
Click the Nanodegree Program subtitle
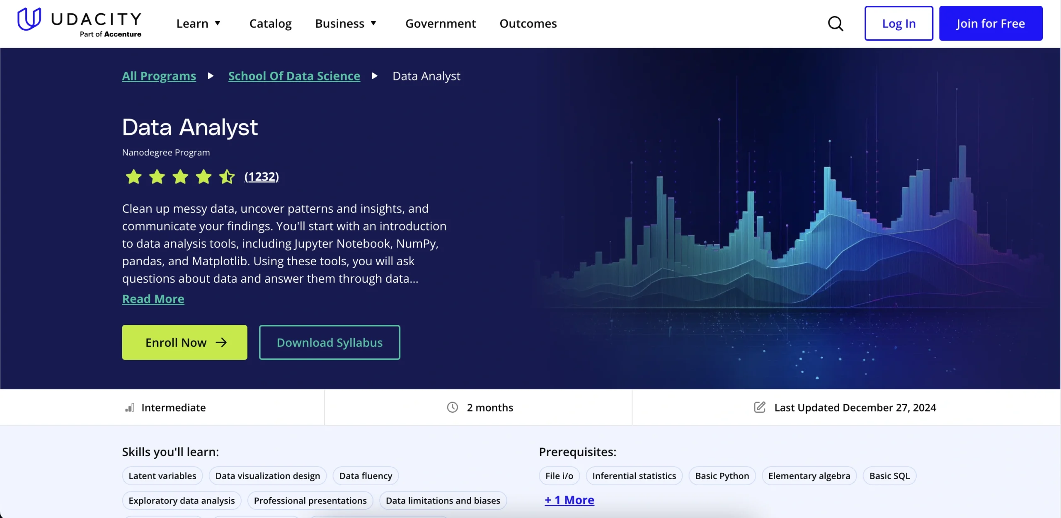click(x=166, y=152)
